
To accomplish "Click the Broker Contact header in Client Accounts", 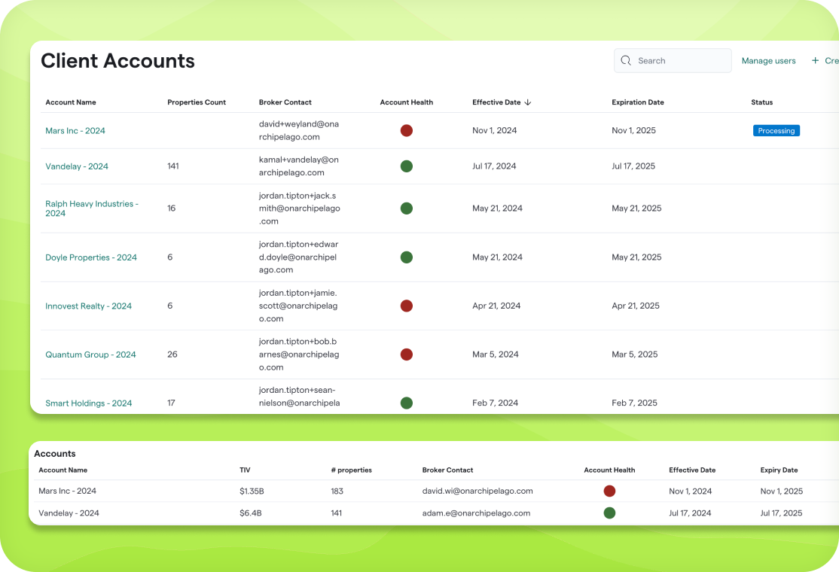I will [x=285, y=102].
